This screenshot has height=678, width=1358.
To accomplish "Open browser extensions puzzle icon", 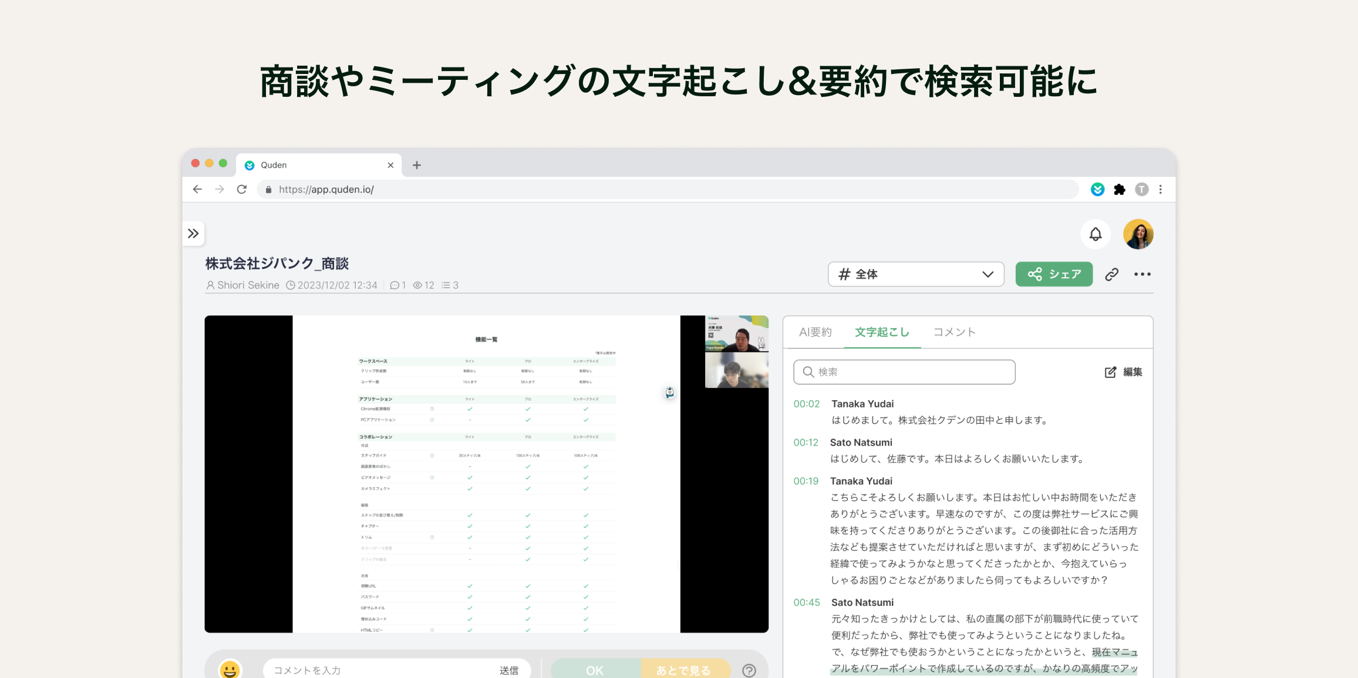I will tap(1120, 189).
